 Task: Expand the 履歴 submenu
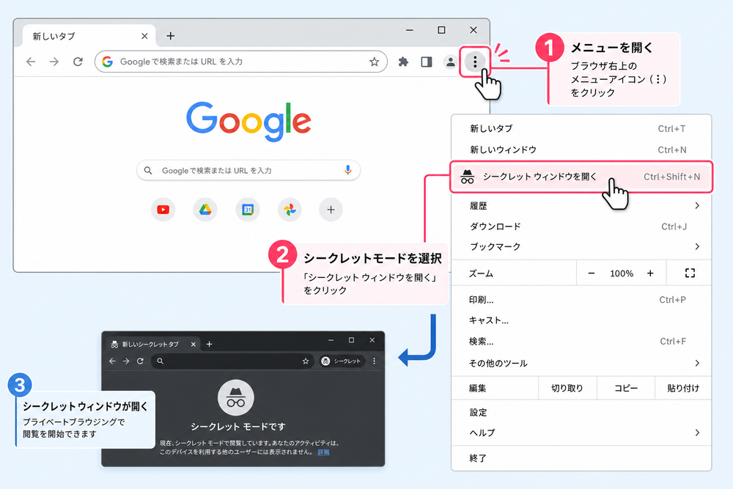coord(581,206)
